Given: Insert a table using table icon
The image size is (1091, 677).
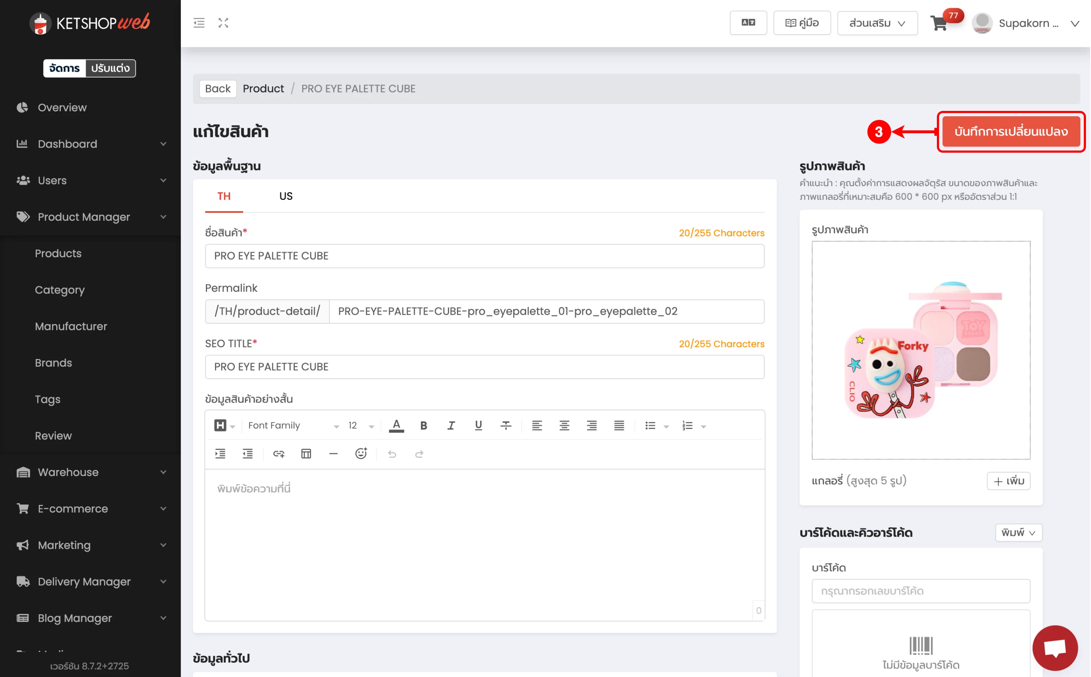Looking at the screenshot, I should [306, 454].
